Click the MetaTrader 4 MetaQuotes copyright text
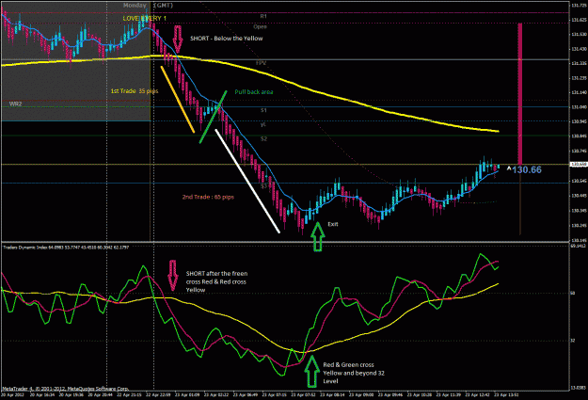The width and height of the screenshot is (588, 400). pyautogui.click(x=65, y=389)
